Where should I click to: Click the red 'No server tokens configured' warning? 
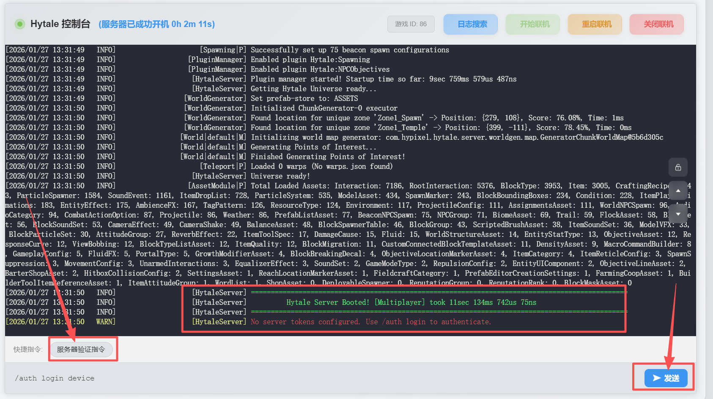pyautogui.click(x=370, y=322)
